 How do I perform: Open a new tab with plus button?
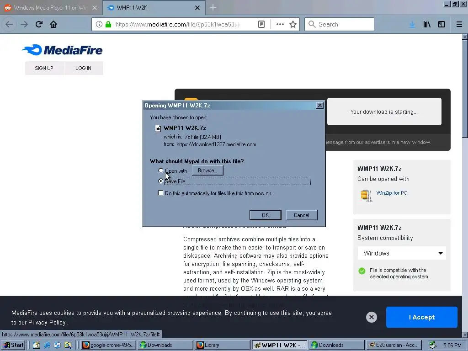[213, 7]
